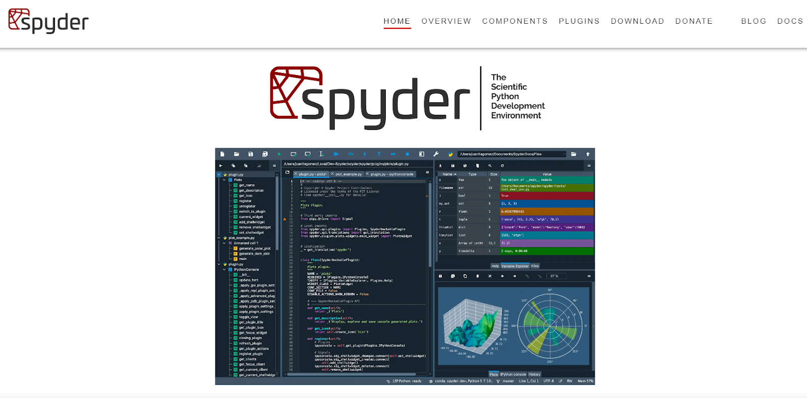The width and height of the screenshot is (807, 398).
Task: Click the polar plot thumbnail
Action: (550, 326)
